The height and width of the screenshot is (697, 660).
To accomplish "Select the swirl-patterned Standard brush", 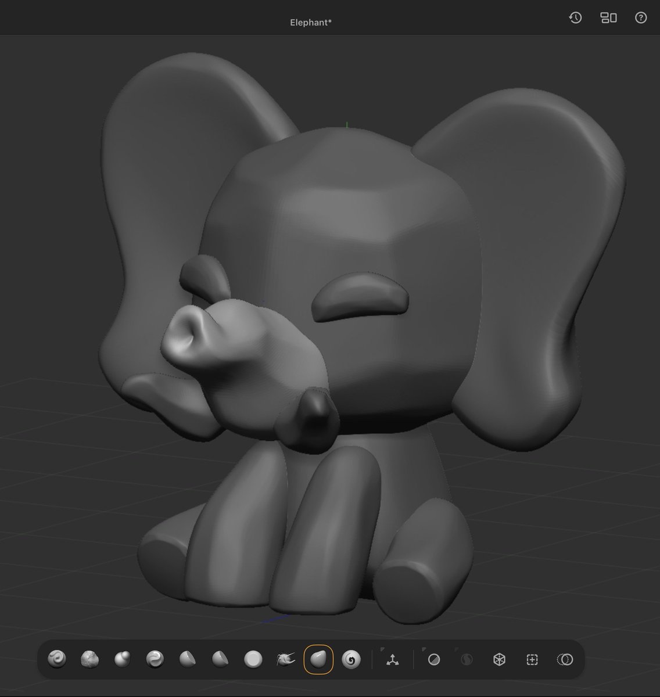I will (x=57, y=659).
